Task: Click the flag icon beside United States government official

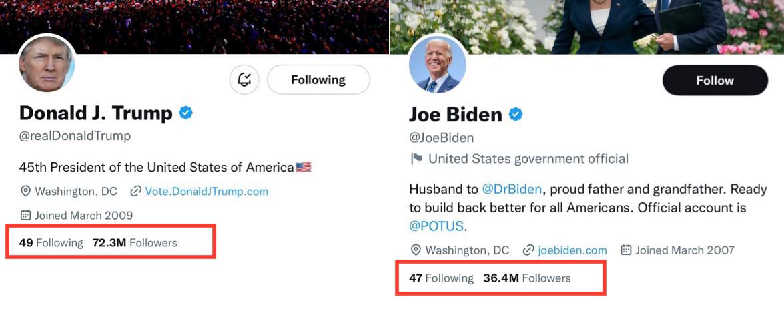Action: (417, 159)
